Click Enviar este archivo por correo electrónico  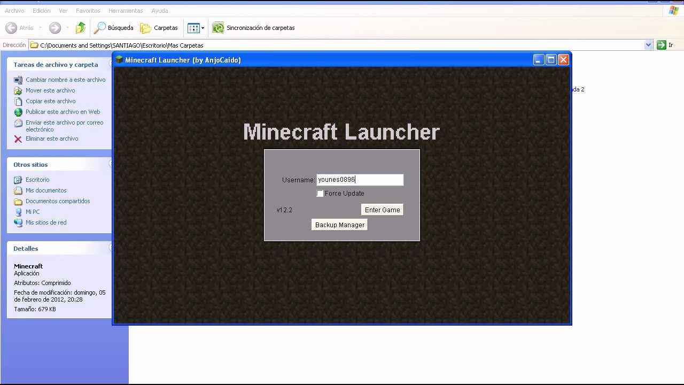[x=65, y=126]
